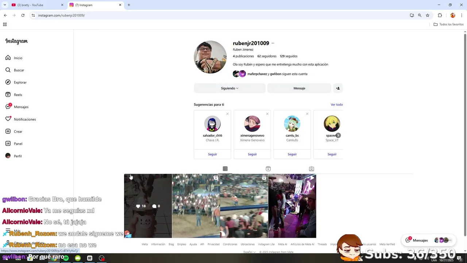Expand the Siguiendo dropdown
The image size is (467, 263).
[229, 88]
